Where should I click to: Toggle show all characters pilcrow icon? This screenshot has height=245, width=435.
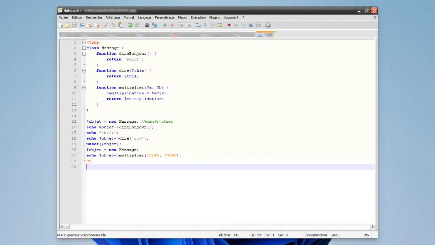pyautogui.click(x=205, y=25)
